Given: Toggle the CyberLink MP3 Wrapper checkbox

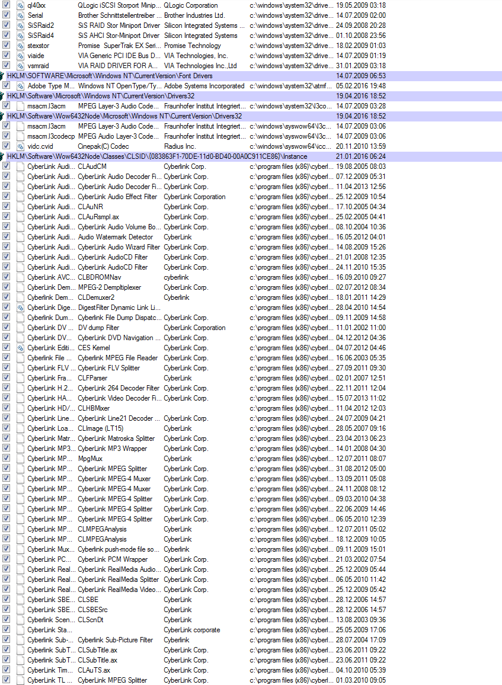Looking at the screenshot, I should coord(6,448).
